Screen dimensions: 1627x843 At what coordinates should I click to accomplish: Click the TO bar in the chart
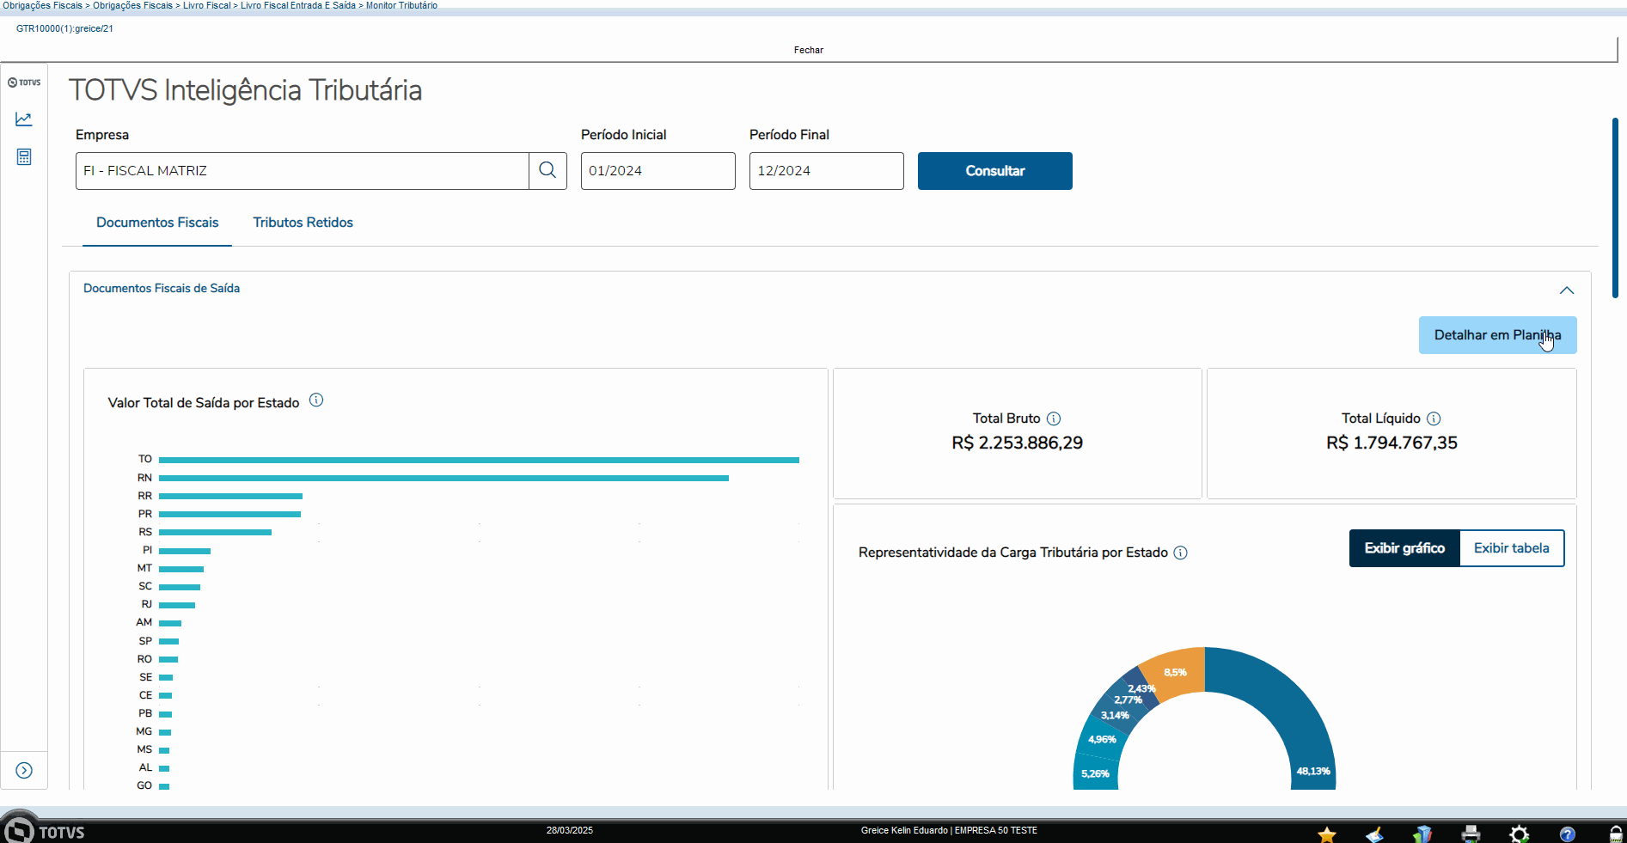tap(479, 460)
